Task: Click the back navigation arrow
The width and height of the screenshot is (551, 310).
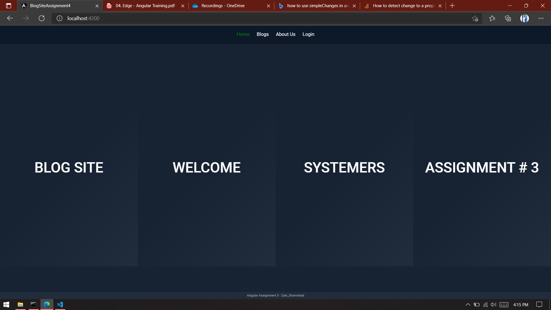Action: coord(10,18)
